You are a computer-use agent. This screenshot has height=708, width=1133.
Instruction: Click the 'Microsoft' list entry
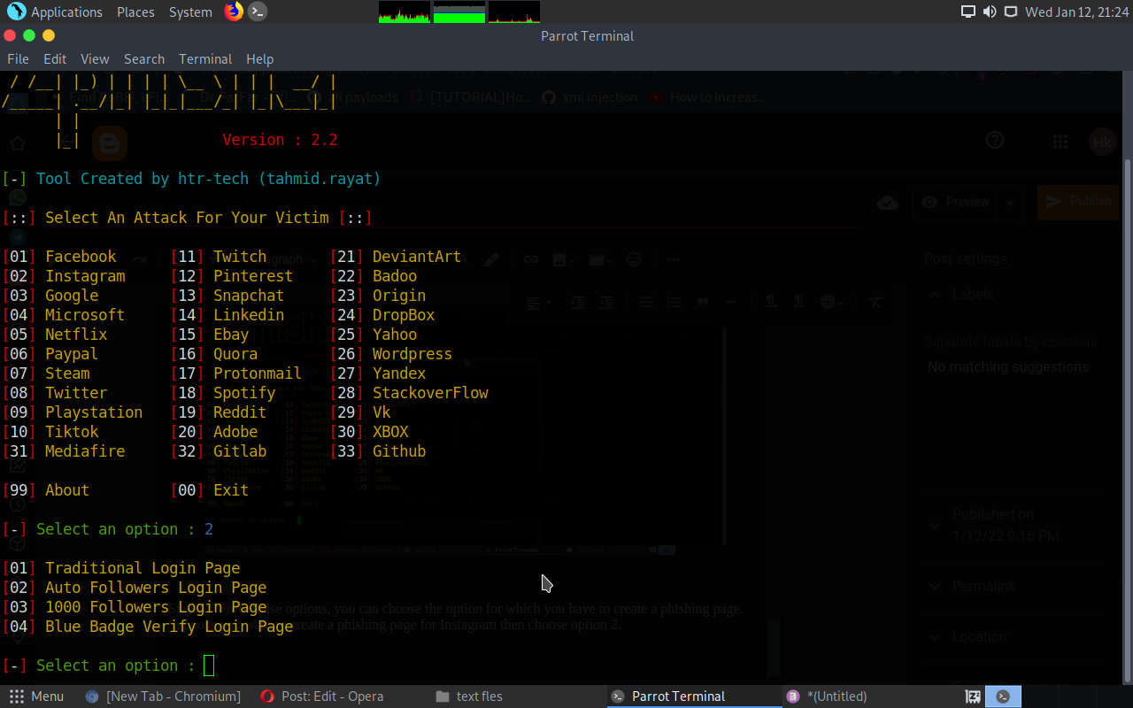click(x=85, y=315)
